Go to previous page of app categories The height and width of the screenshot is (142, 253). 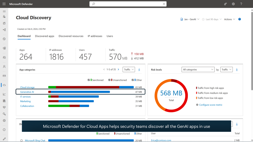(104, 69)
